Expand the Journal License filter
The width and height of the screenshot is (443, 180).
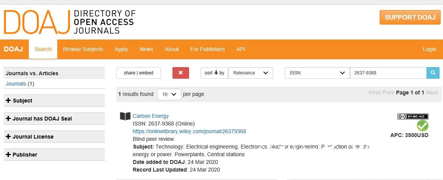point(54,137)
